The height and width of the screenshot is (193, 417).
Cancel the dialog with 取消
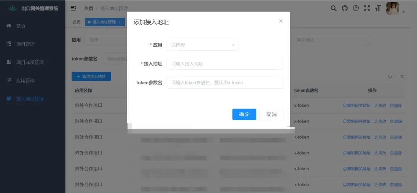[271, 114]
